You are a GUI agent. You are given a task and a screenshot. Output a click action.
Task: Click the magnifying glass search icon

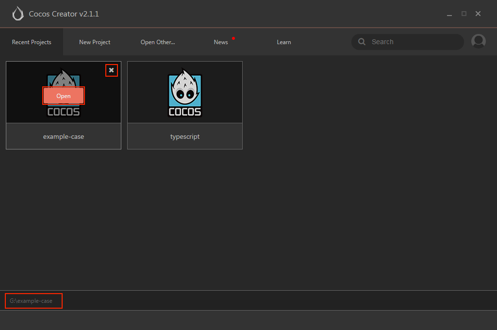(x=362, y=42)
